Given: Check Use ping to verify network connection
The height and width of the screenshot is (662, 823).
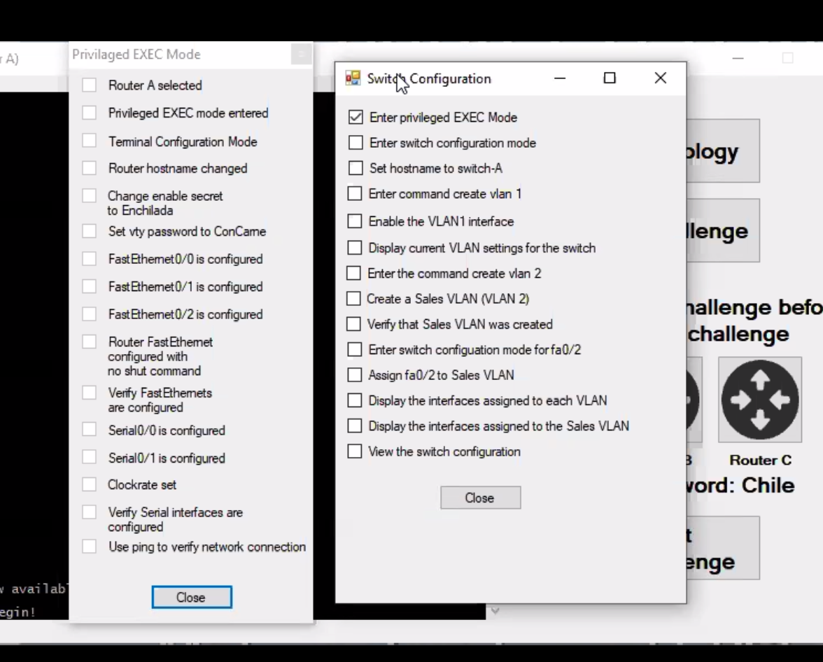Looking at the screenshot, I should coord(90,547).
